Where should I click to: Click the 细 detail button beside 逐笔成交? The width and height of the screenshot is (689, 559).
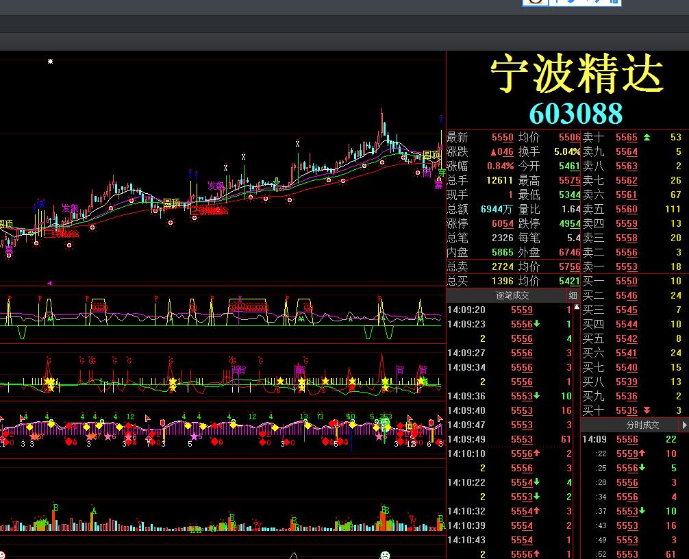tap(573, 296)
